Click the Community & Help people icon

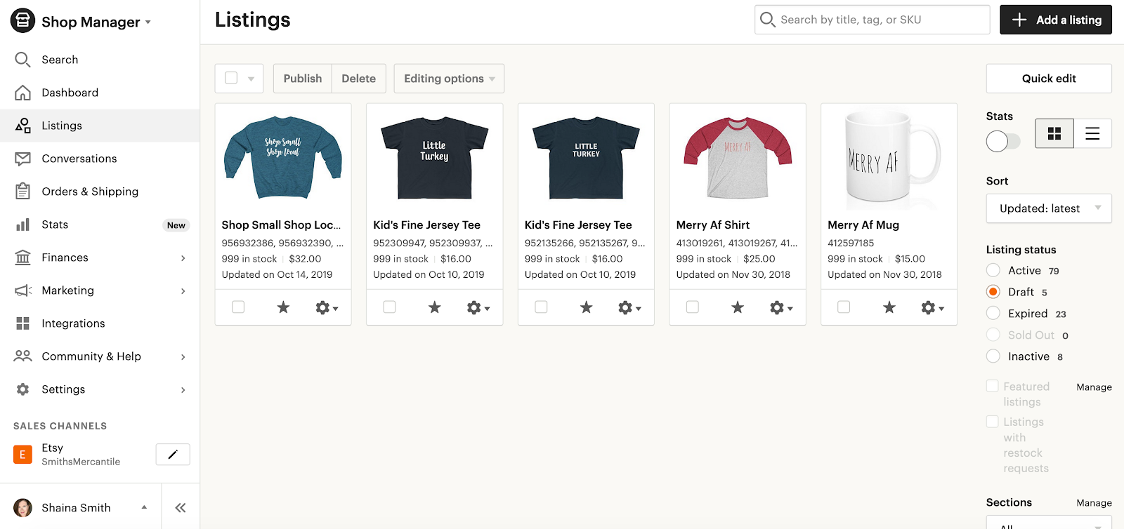[22, 356]
